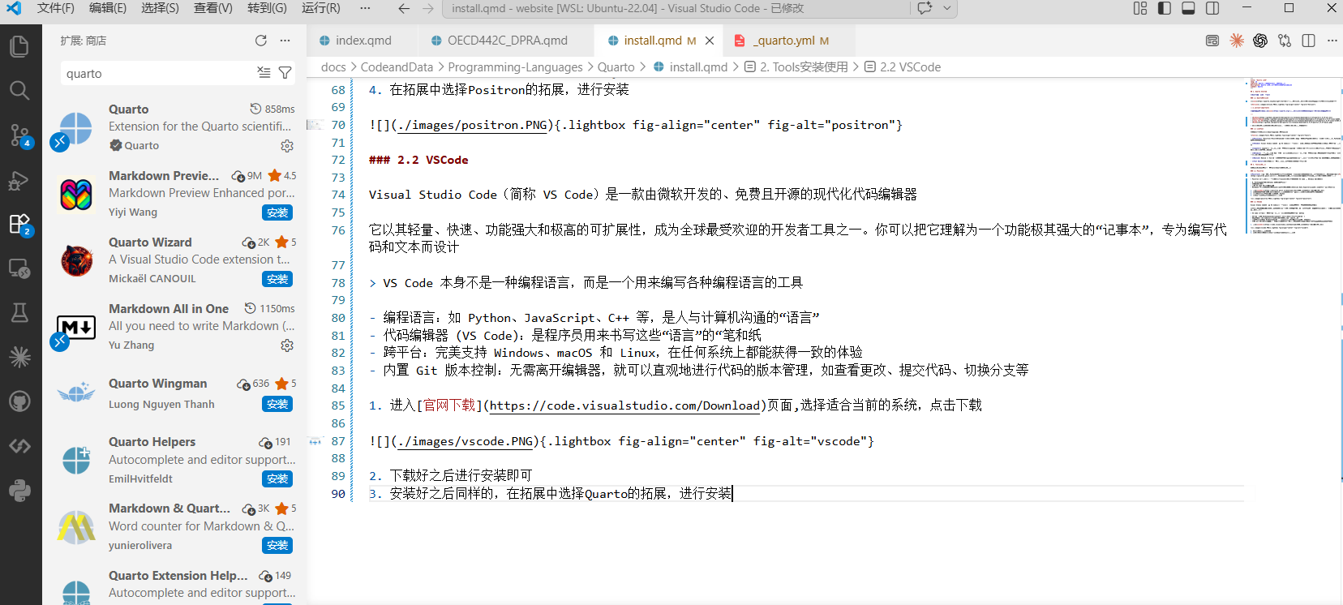1343x605 pixels.
Task: Open the Source Control view
Action: (x=19, y=135)
